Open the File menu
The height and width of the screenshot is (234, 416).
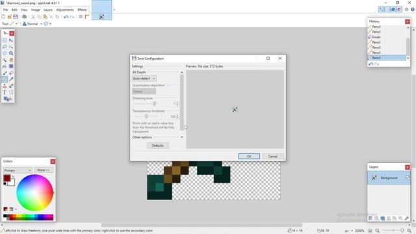5,10
